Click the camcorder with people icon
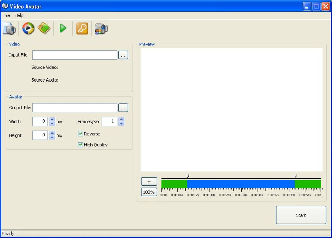 101,28
